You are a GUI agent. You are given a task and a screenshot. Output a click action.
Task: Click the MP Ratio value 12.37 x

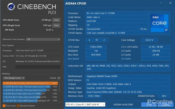tap(49, 30)
